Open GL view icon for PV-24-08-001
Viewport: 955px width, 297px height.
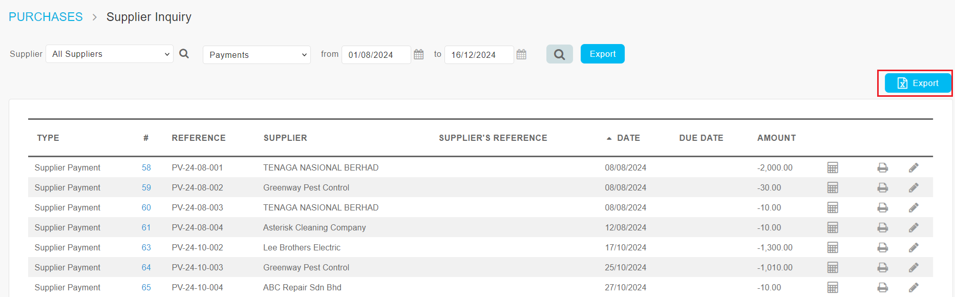pos(833,167)
